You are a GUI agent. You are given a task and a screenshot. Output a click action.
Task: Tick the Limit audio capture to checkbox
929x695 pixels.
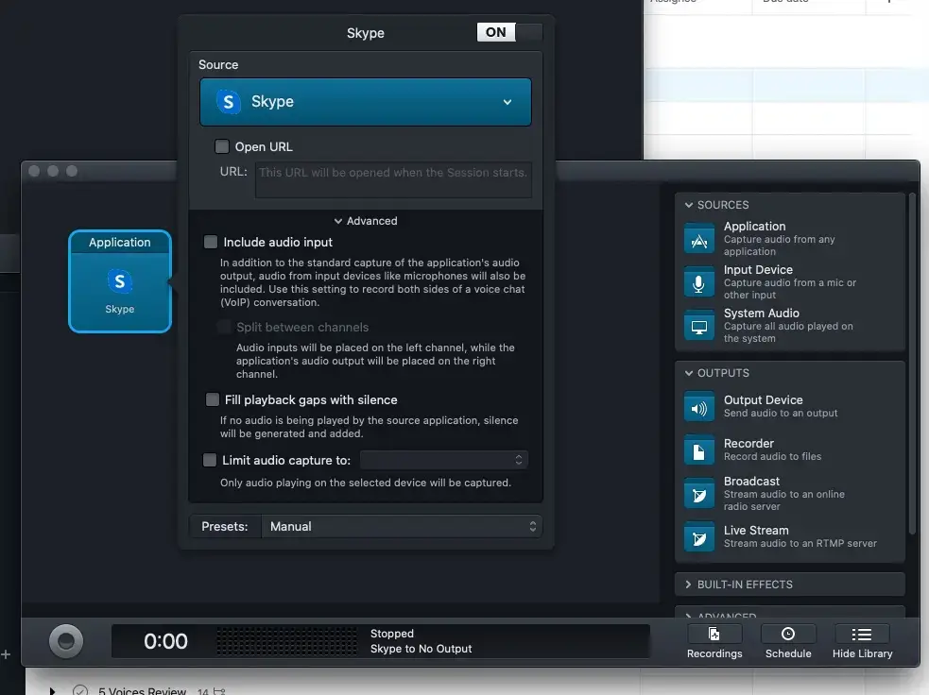pos(210,461)
